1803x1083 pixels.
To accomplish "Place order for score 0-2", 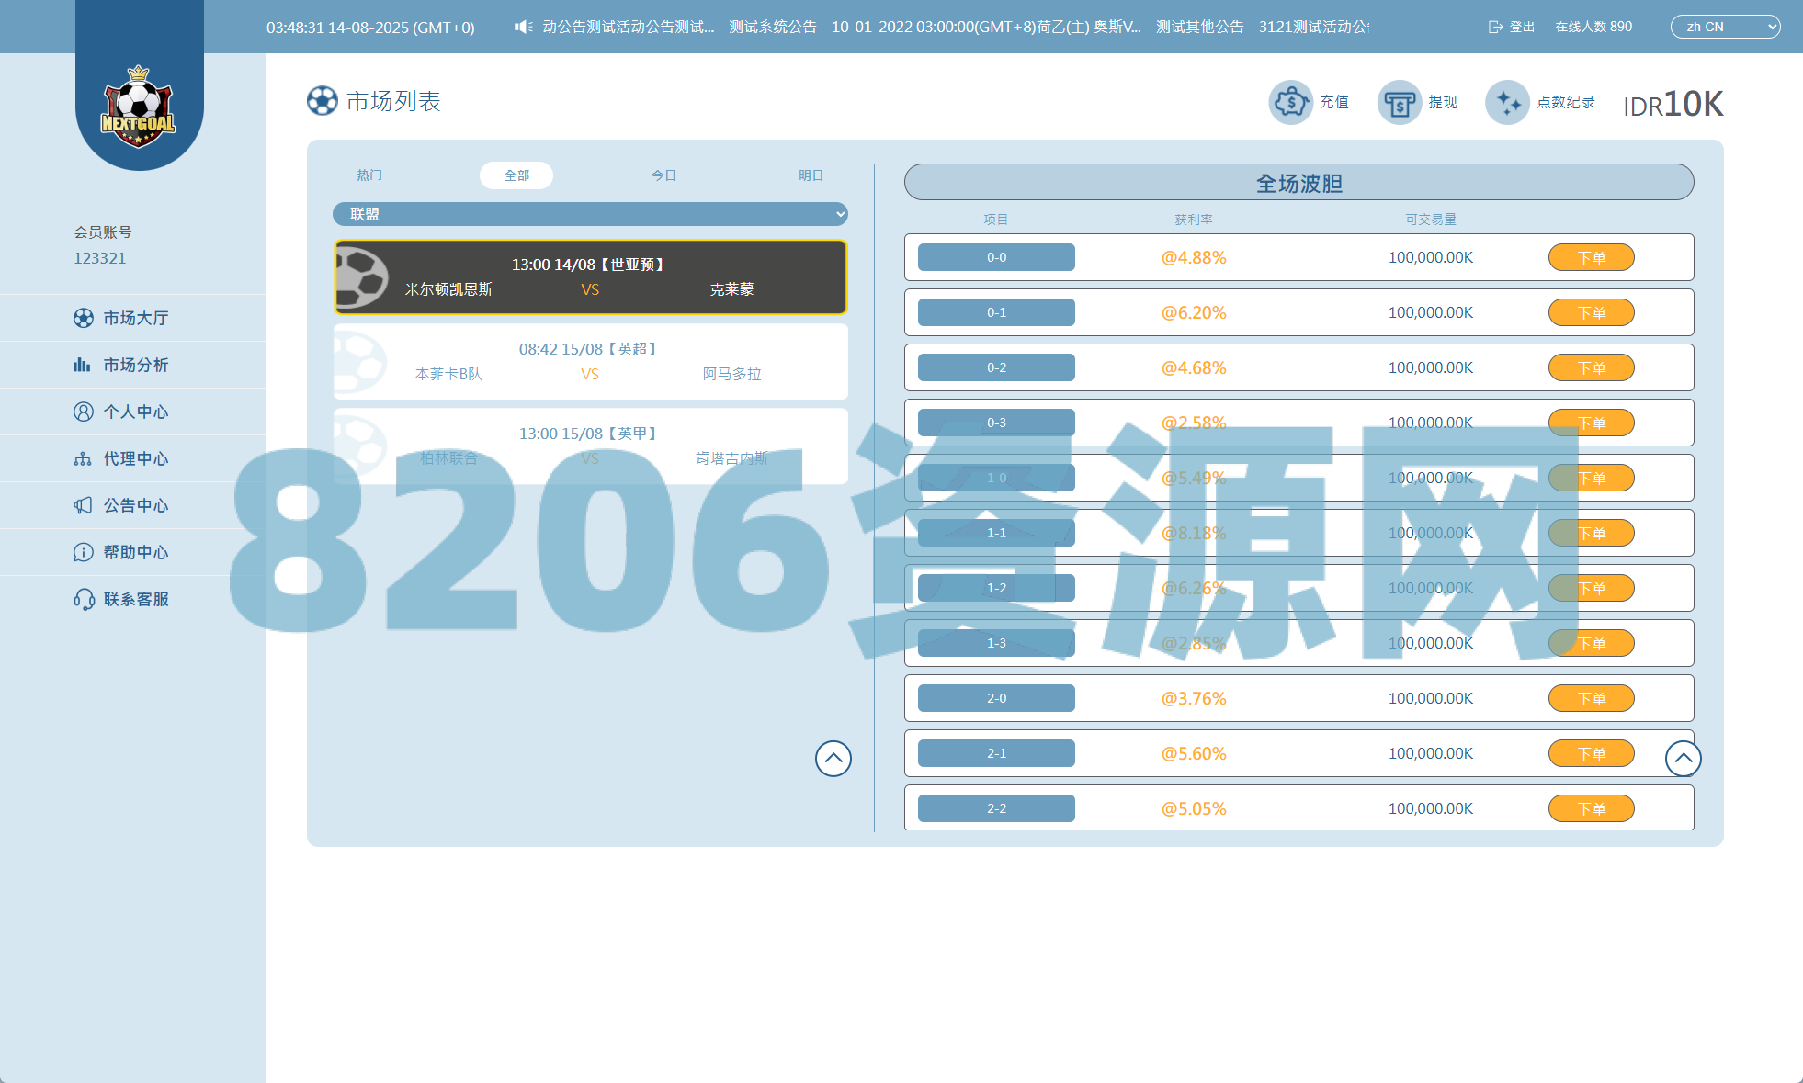I will pos(1591,367).
